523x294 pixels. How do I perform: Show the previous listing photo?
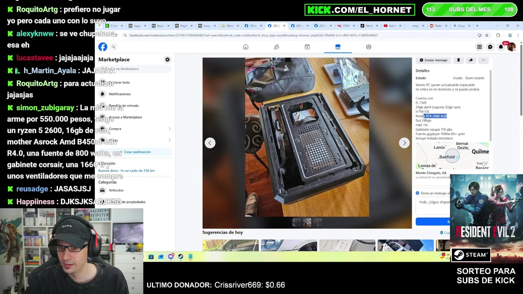(x=210, y=143)
